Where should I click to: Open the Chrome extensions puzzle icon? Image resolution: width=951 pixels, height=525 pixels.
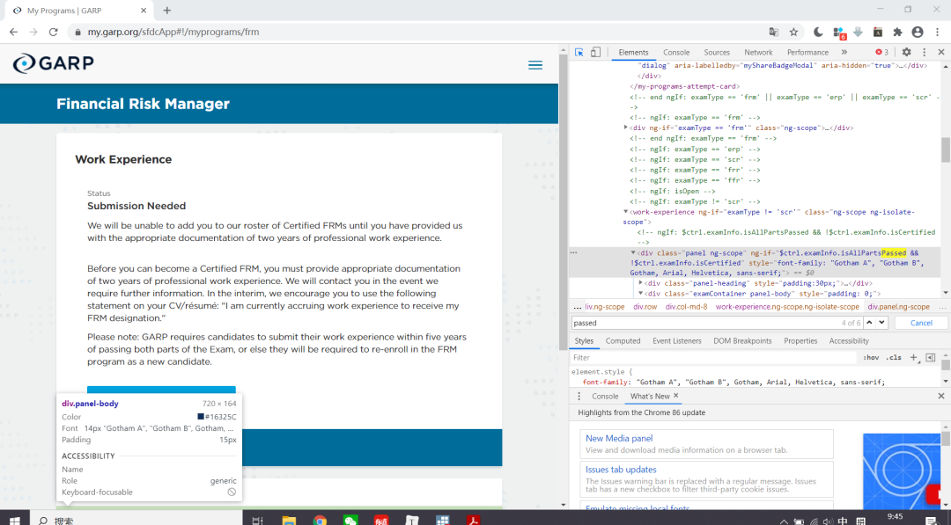pyautogui.click(x=898, y=32)
